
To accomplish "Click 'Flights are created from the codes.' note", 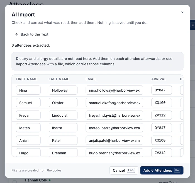I will point(37,170).
